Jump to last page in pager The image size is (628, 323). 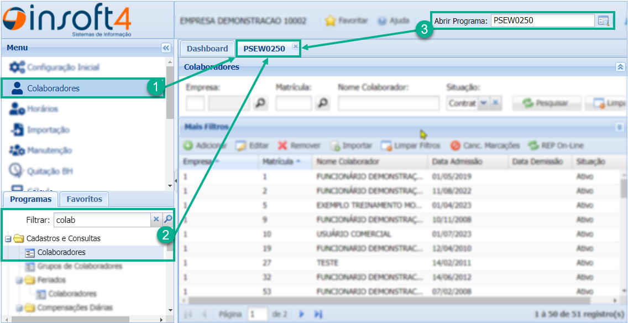[318, 314]
